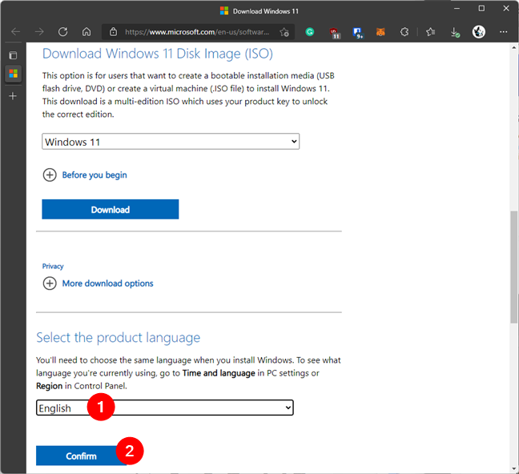
Task: Reload the page with Refresh icon
Action: click(x=63, y=32)
